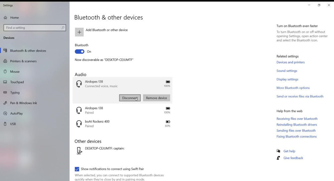
Task: Click the Touchpad icon in sidebar
Action: (5, 82)
